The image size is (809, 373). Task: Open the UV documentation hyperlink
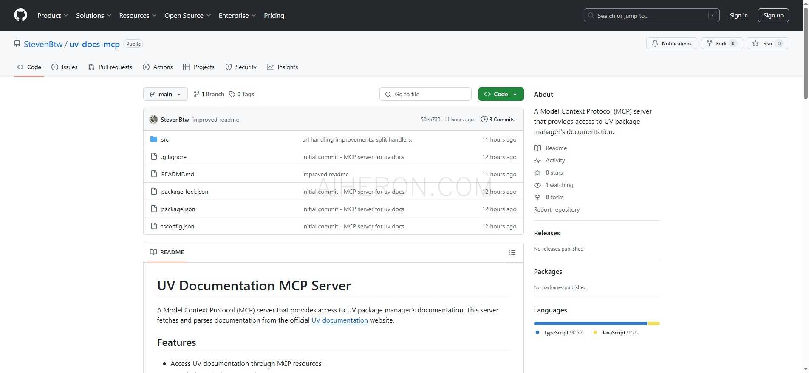[339, 320]
